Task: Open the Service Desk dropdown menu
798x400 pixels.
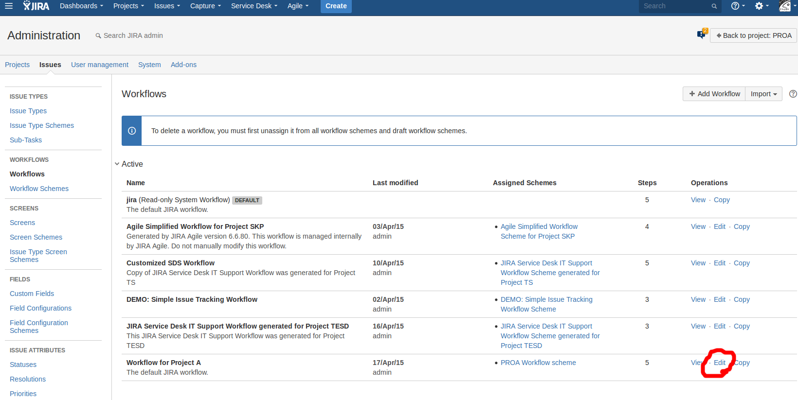Action: click(254, 6)
